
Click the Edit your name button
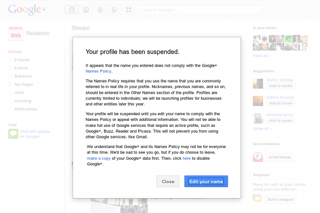point(206,181)
